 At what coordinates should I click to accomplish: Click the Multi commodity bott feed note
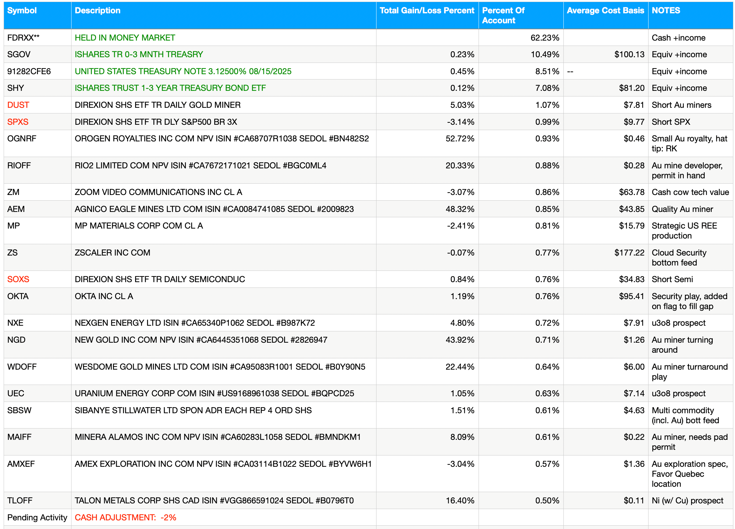click(x=685, y=415)
